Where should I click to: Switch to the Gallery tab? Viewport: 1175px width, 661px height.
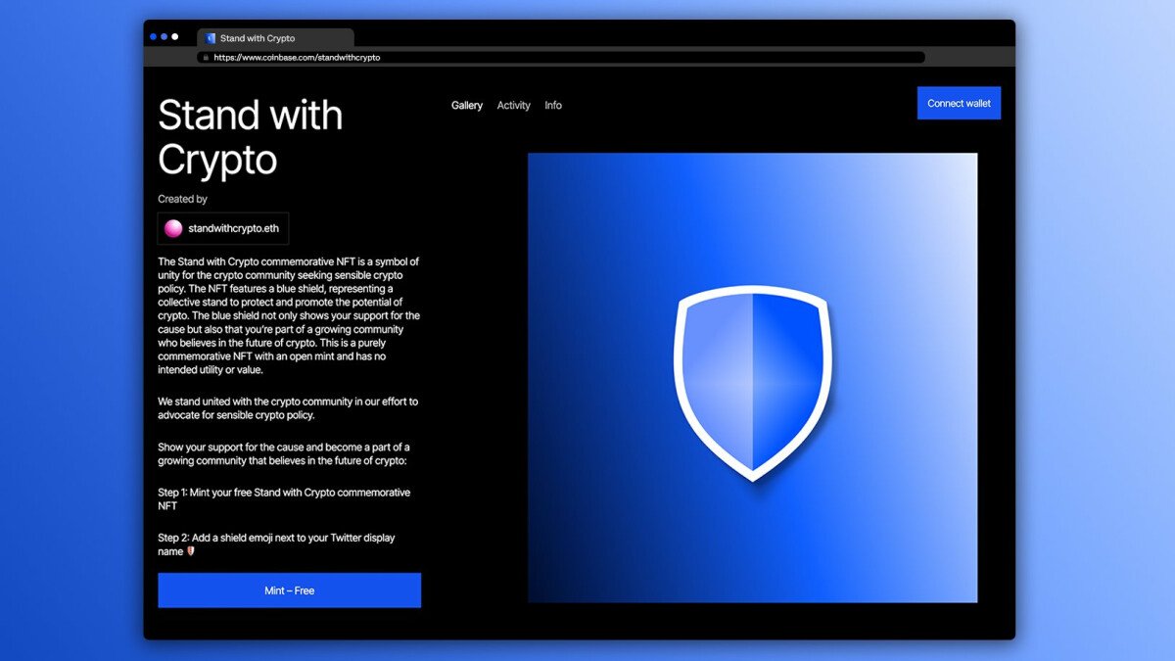tap(467, 106)
